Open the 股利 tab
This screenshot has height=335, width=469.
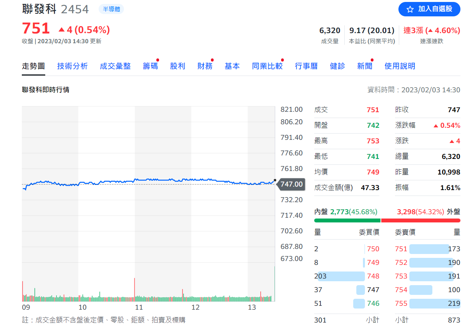178,66
